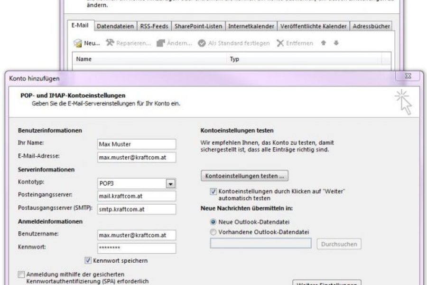
Task: Click the Ändern account icon
Action: [160, 43]
